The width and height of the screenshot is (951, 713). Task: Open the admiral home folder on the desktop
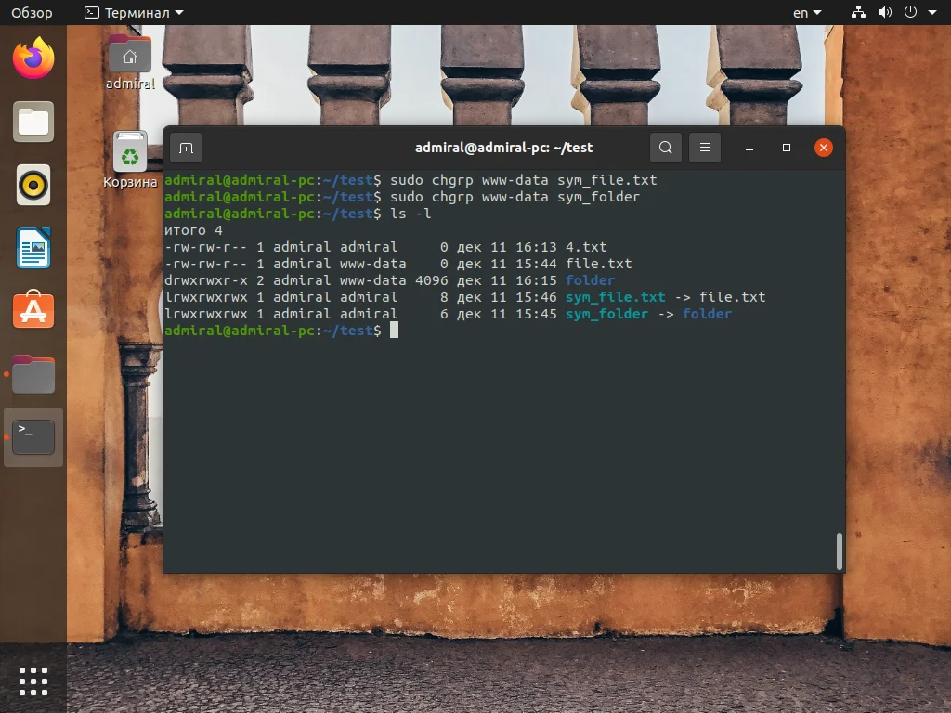(129, 54)
